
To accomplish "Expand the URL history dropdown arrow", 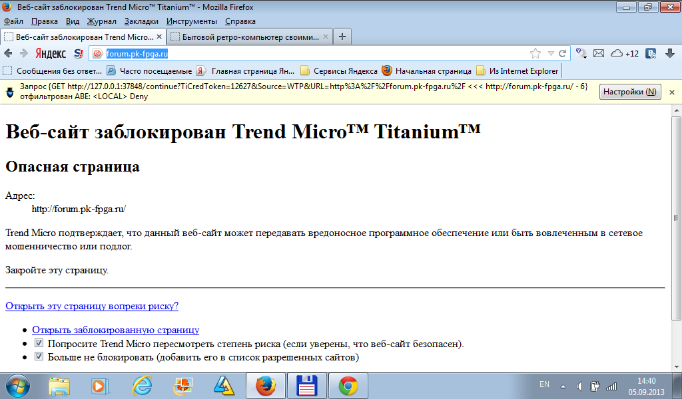I will coord(551,53).
